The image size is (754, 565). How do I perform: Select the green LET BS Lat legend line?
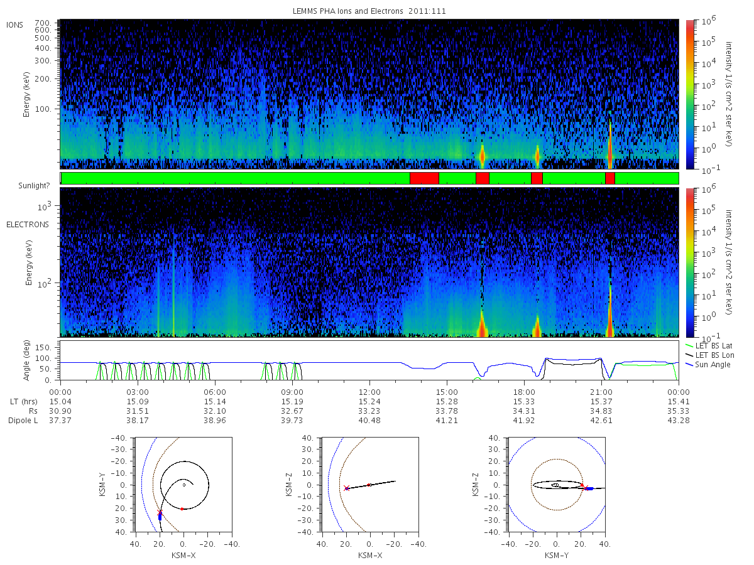[691, 347]
